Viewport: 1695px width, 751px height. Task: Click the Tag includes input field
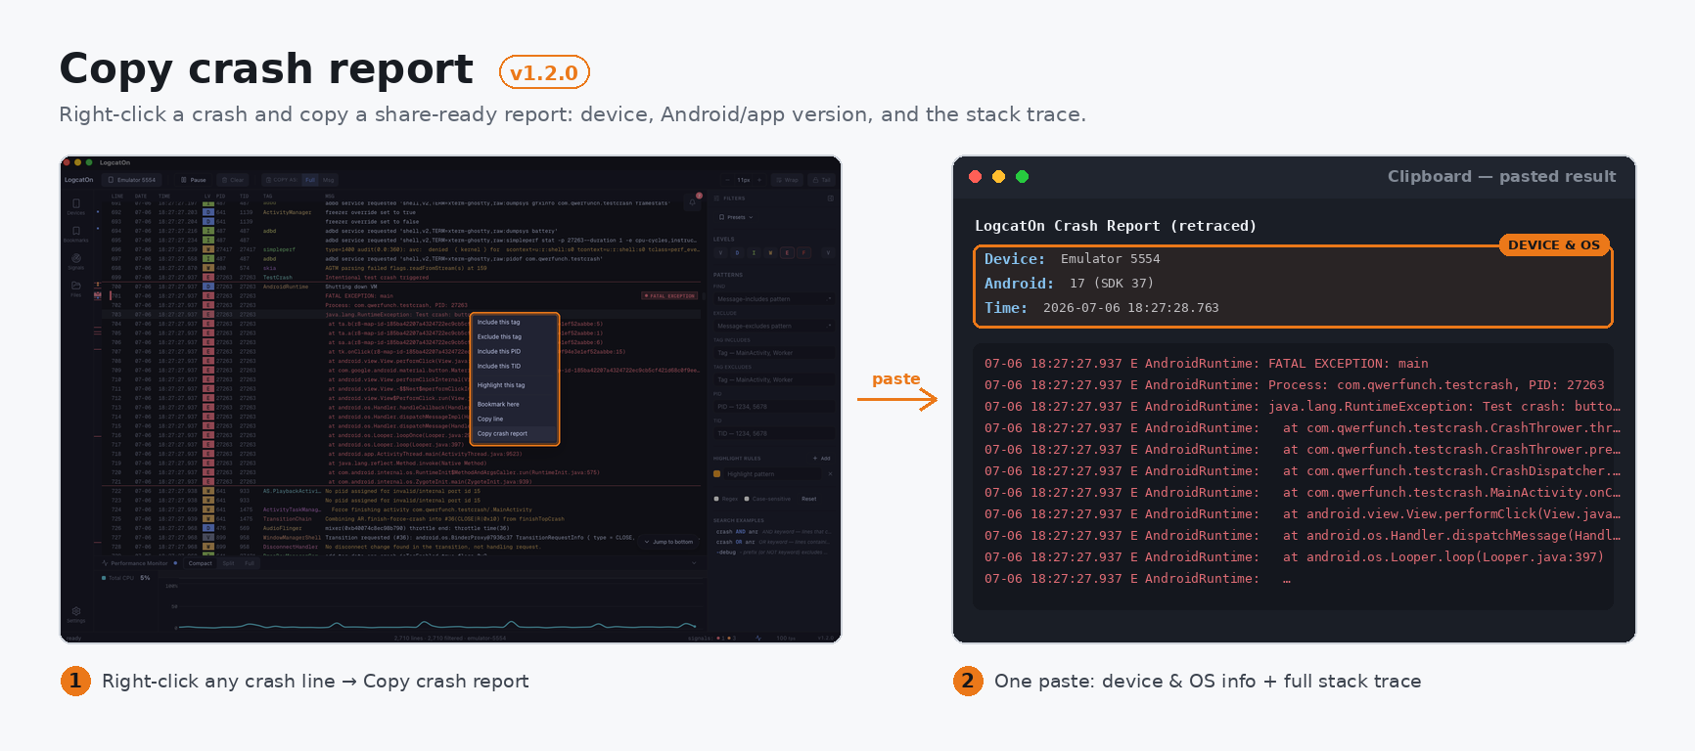774,353
